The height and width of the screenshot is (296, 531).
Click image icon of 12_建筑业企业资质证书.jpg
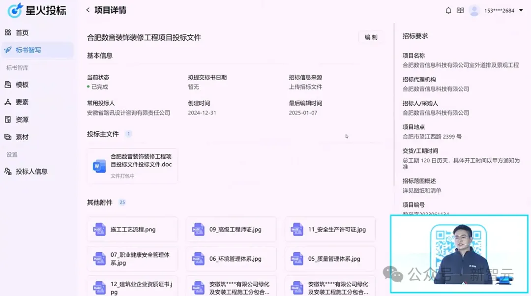[99, 288]
